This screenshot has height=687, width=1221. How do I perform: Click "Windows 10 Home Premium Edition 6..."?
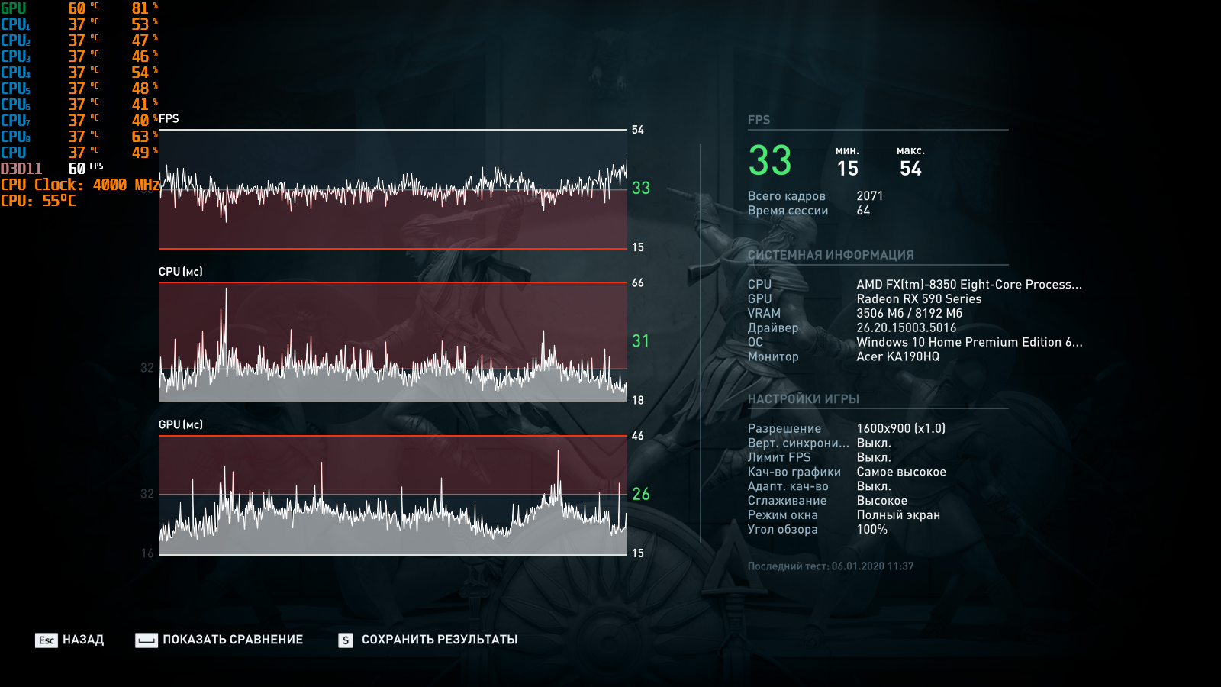click(969, 343)
